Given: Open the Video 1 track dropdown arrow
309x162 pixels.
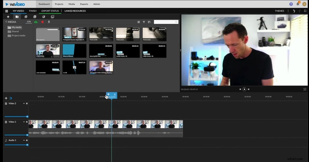Looking at the screenshot, I should pyautogui.click(x=24, y=122).
